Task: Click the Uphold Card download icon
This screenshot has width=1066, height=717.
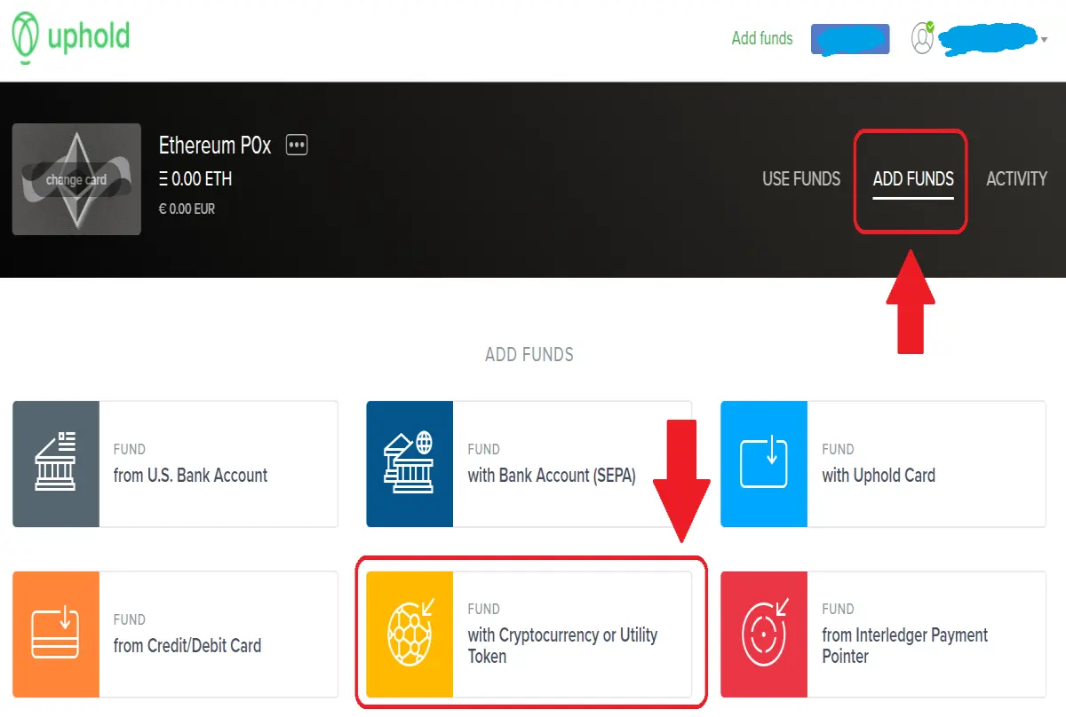Action: [x=764, y=464]
